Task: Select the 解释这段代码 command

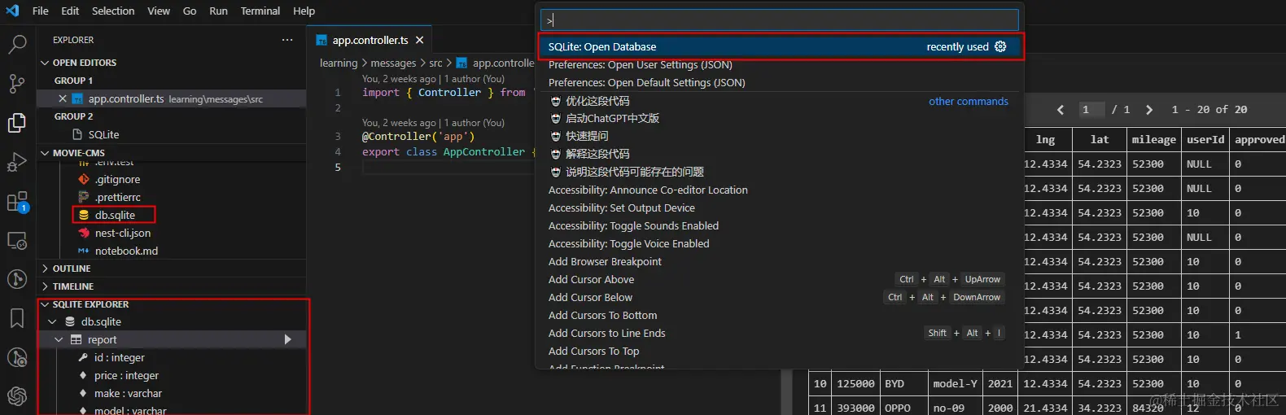Action: [780, 154]
